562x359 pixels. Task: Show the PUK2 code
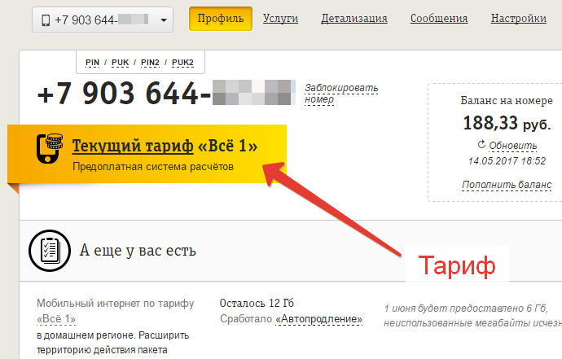click(182, 63)
